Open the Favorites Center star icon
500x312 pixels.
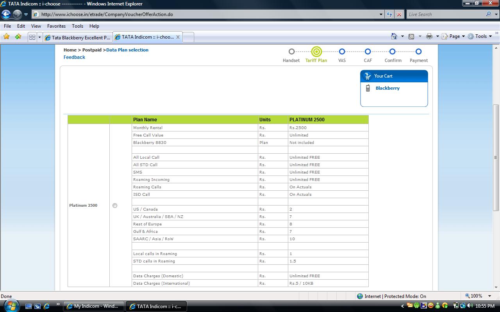tap(7, 37)
